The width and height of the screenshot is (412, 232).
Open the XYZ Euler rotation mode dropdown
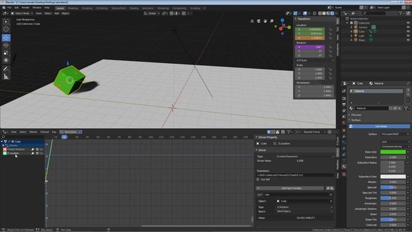point(315,60)
